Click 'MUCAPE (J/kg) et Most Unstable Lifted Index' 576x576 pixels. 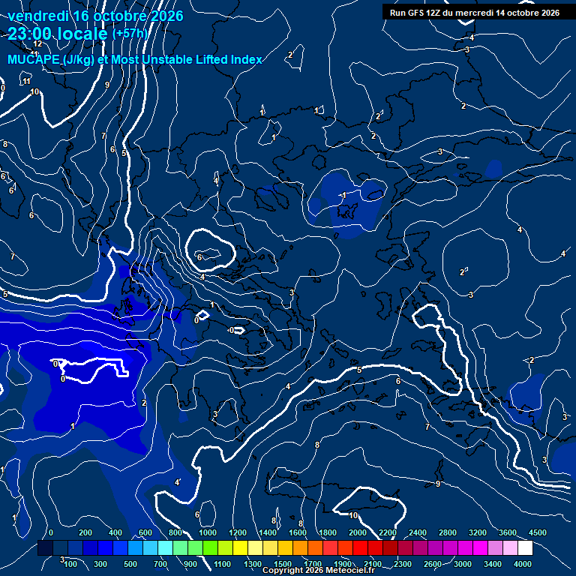tap(135, 59)
